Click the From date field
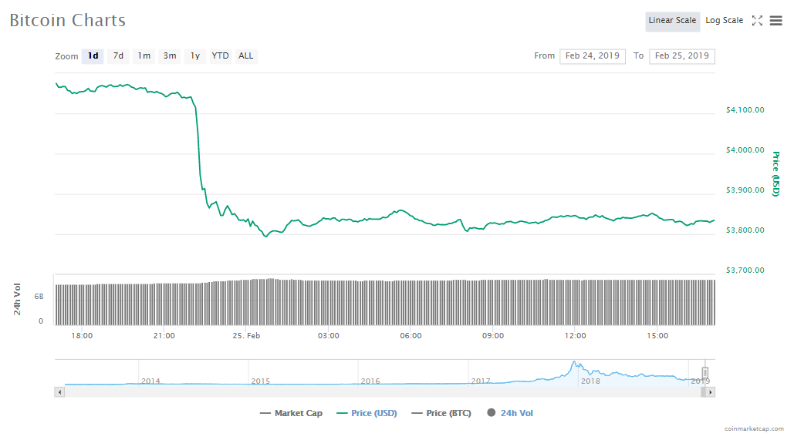 pyautogui.click(x=592, y=55)
